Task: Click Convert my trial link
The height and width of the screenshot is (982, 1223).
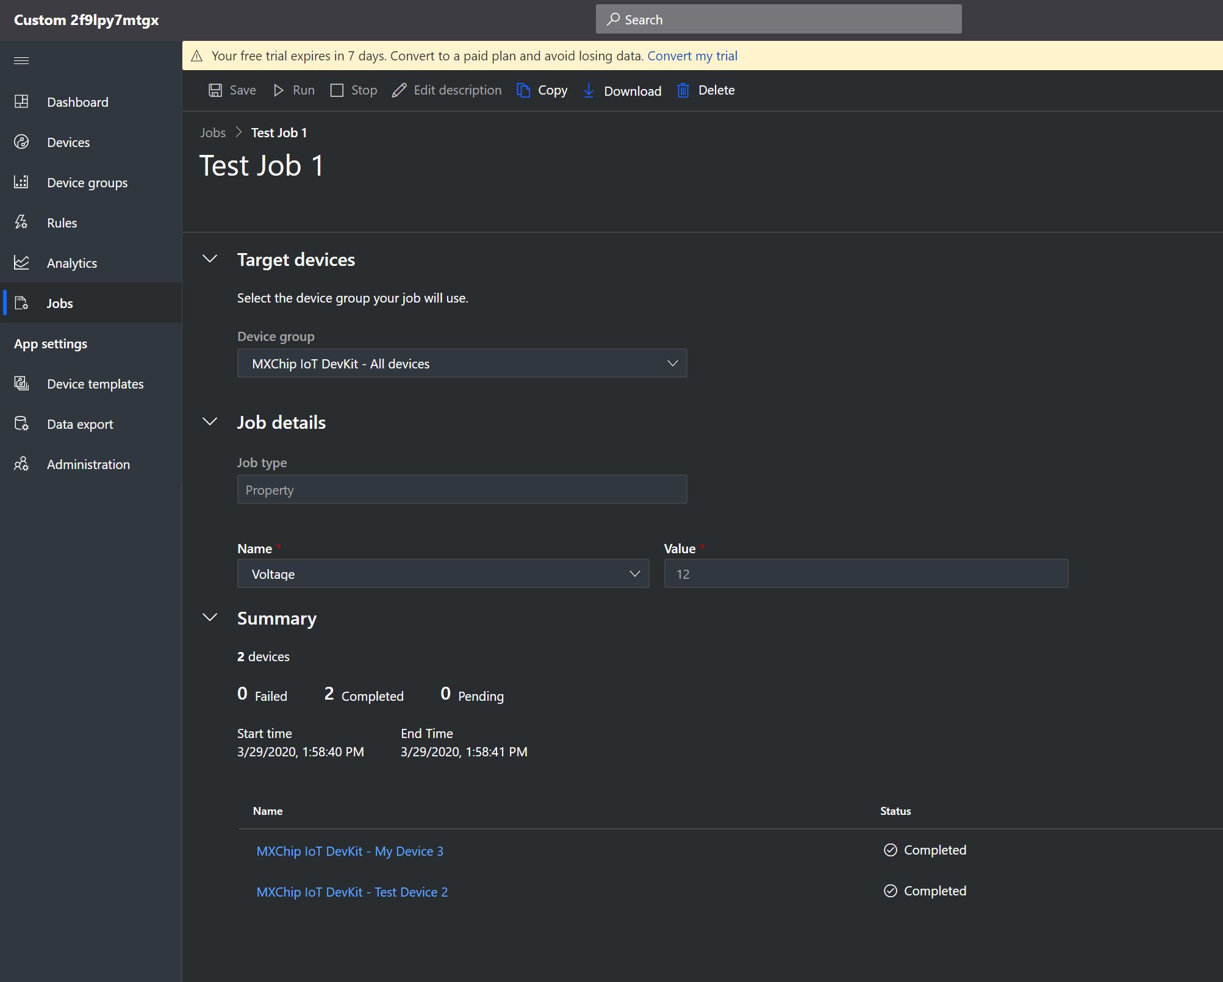Action: pyautogui.click(x=692, y=56)
